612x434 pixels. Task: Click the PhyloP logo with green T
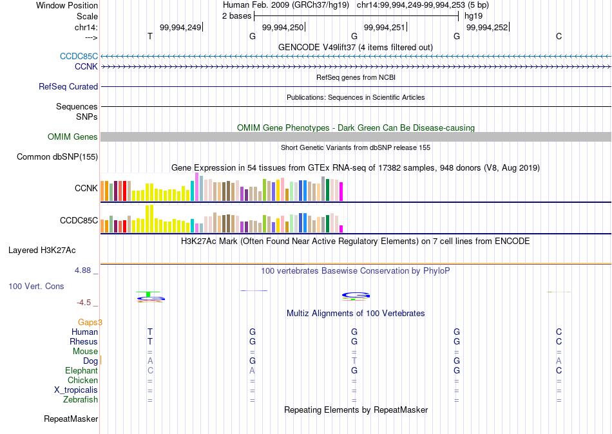pyautogui.click(x=150, y=297)
